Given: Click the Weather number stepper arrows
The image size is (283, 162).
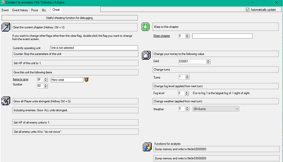Looking at the screenshot, I should pos(187,109).
